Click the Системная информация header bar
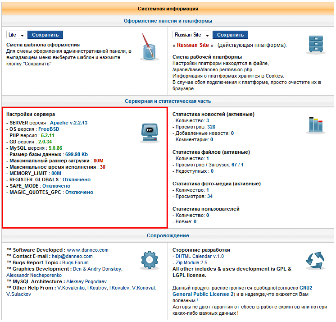This screenshot has width=336, height=322. [168, 9]
